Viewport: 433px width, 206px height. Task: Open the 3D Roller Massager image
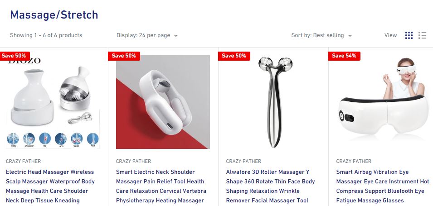click(273, 102)
